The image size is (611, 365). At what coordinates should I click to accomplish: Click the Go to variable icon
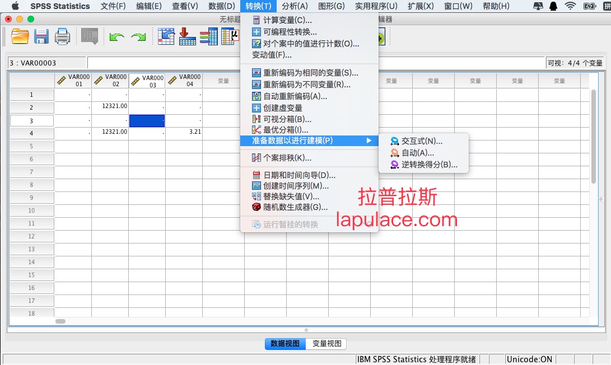[x=188, y=36]
